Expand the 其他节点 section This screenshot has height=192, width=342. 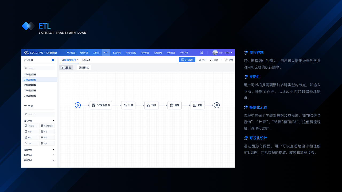[53, 155]
